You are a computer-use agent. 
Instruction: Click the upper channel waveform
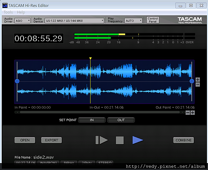(x=104, y=72)
